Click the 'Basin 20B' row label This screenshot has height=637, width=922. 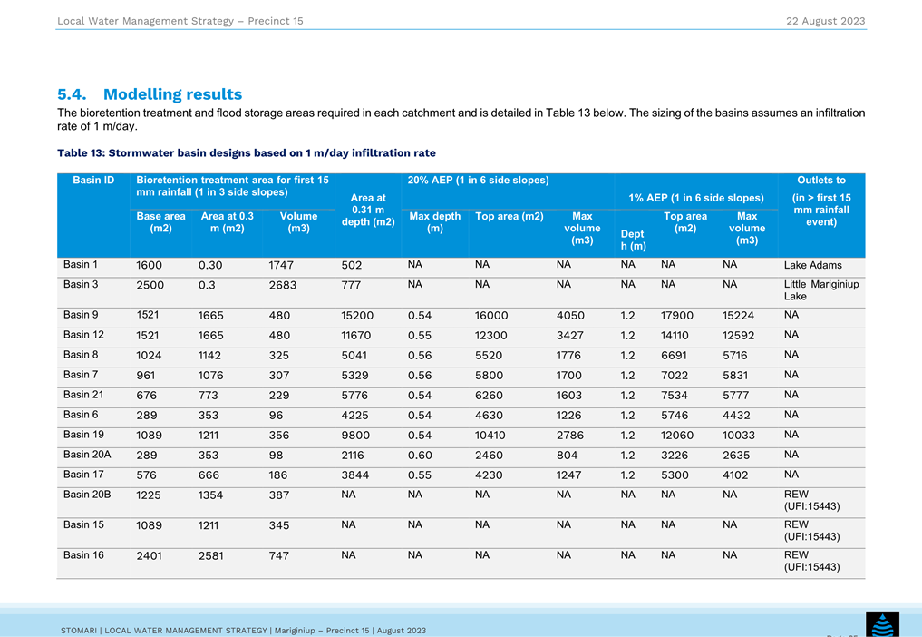(87, 495)
